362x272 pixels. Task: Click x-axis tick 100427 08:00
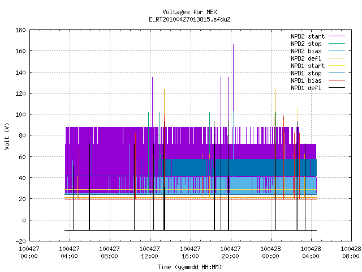pyautogui.click(x=109, y=253)
